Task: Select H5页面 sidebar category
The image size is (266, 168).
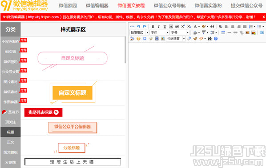Action: coord(11,52)
